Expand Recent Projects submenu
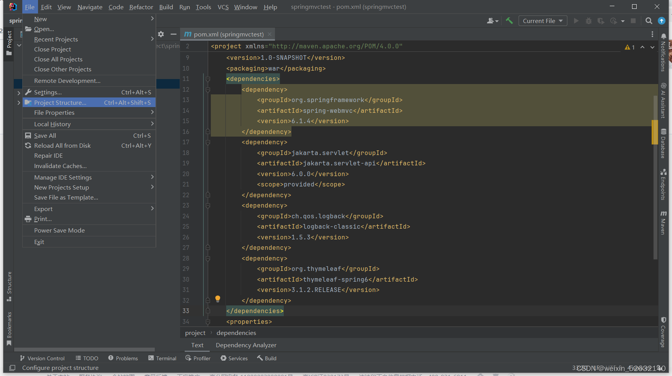 (89, 39)
